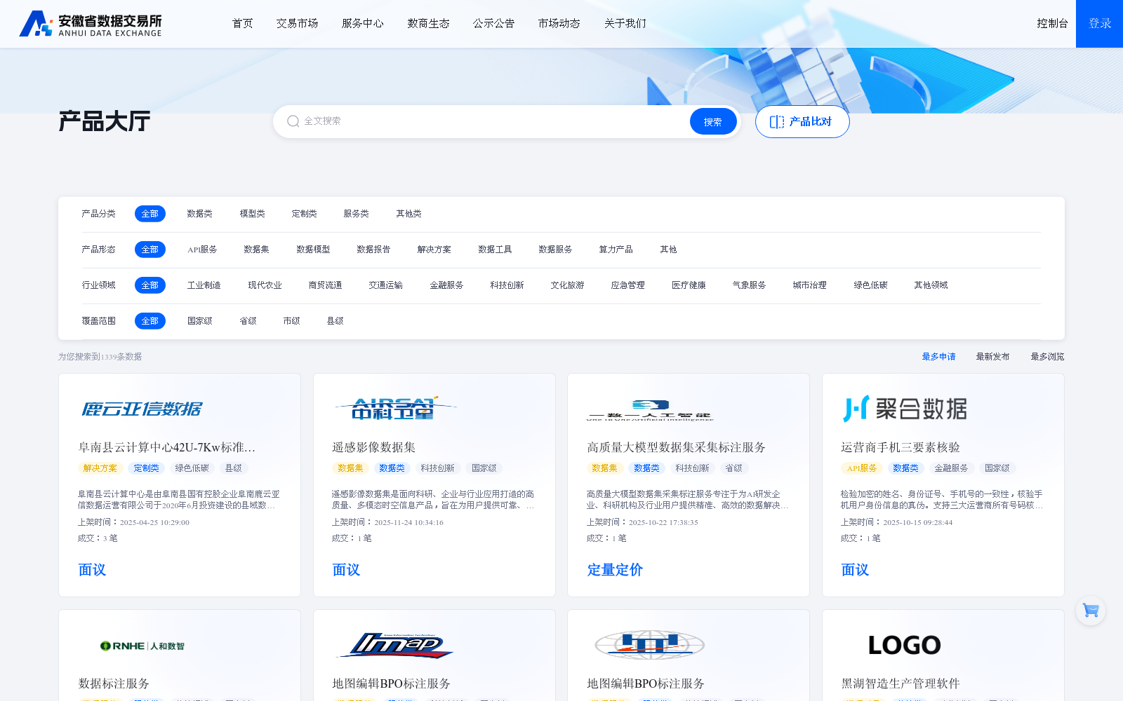The height and width of the screenshot is (701, 1123).
Task: Filter product category by 模型类
Action: click(x=252, y=214)
